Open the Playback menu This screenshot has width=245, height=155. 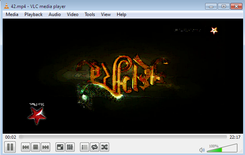[33, 14]
